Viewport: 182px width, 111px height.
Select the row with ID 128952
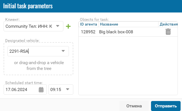tap(128, 32)
